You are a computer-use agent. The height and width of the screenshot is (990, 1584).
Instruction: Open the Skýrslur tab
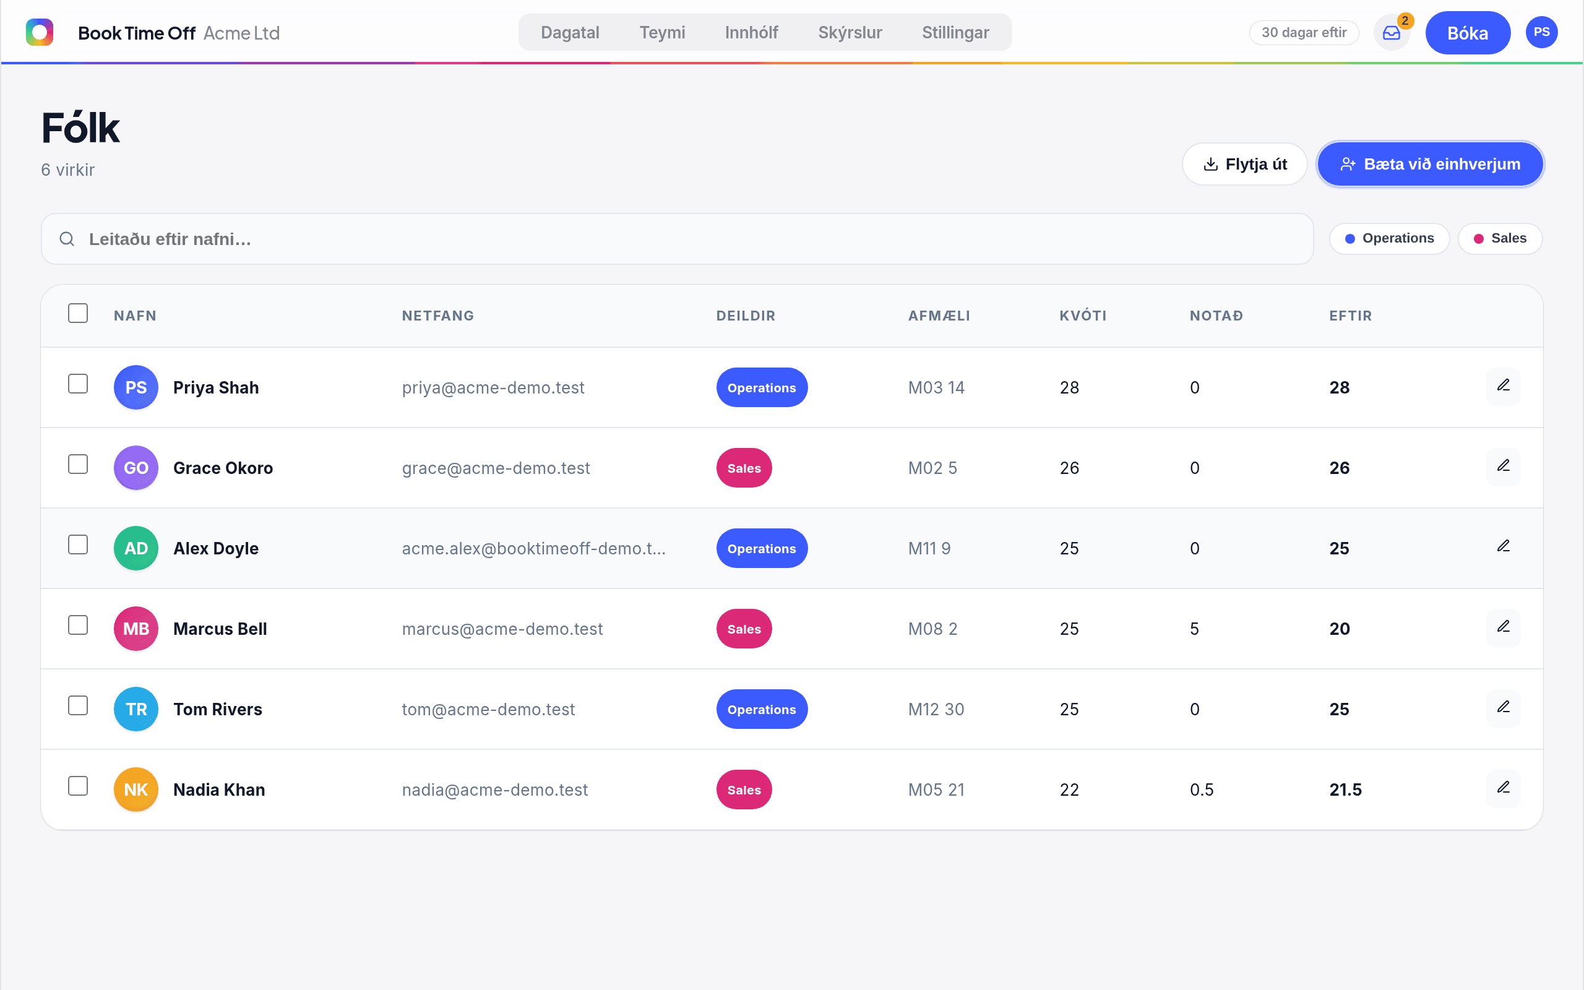(850, 33)
